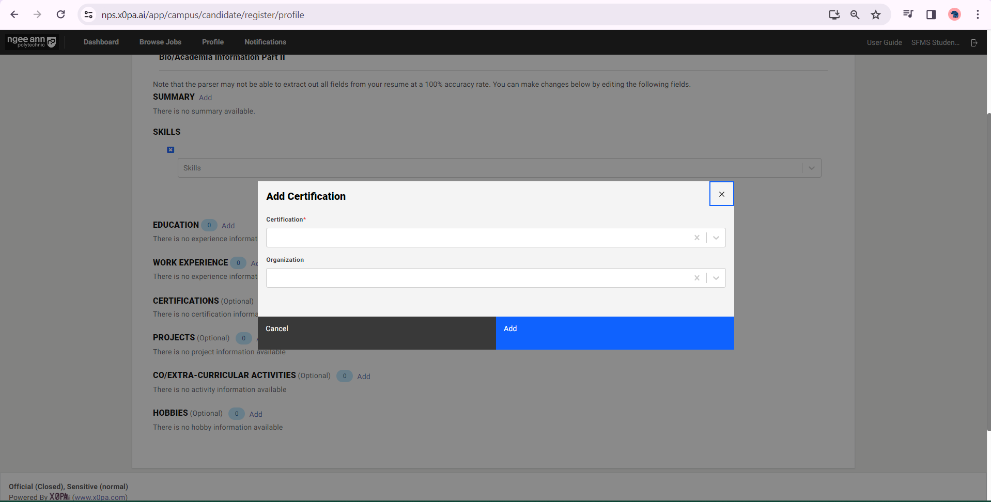Close the Add Certification dialog

coord(721,194)
